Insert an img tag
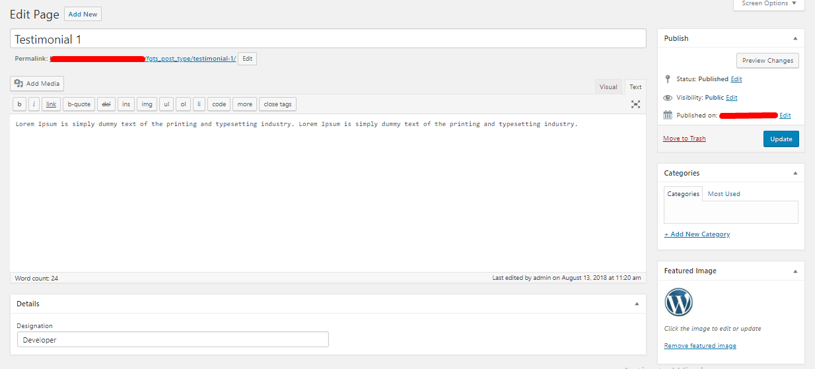 pos(147,104)
